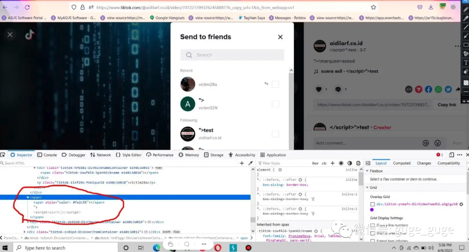The height and width of the screenshot is (252, 469).
Task: Toggle the three-pane inspector sidebar
Action: tap(368, 163)
